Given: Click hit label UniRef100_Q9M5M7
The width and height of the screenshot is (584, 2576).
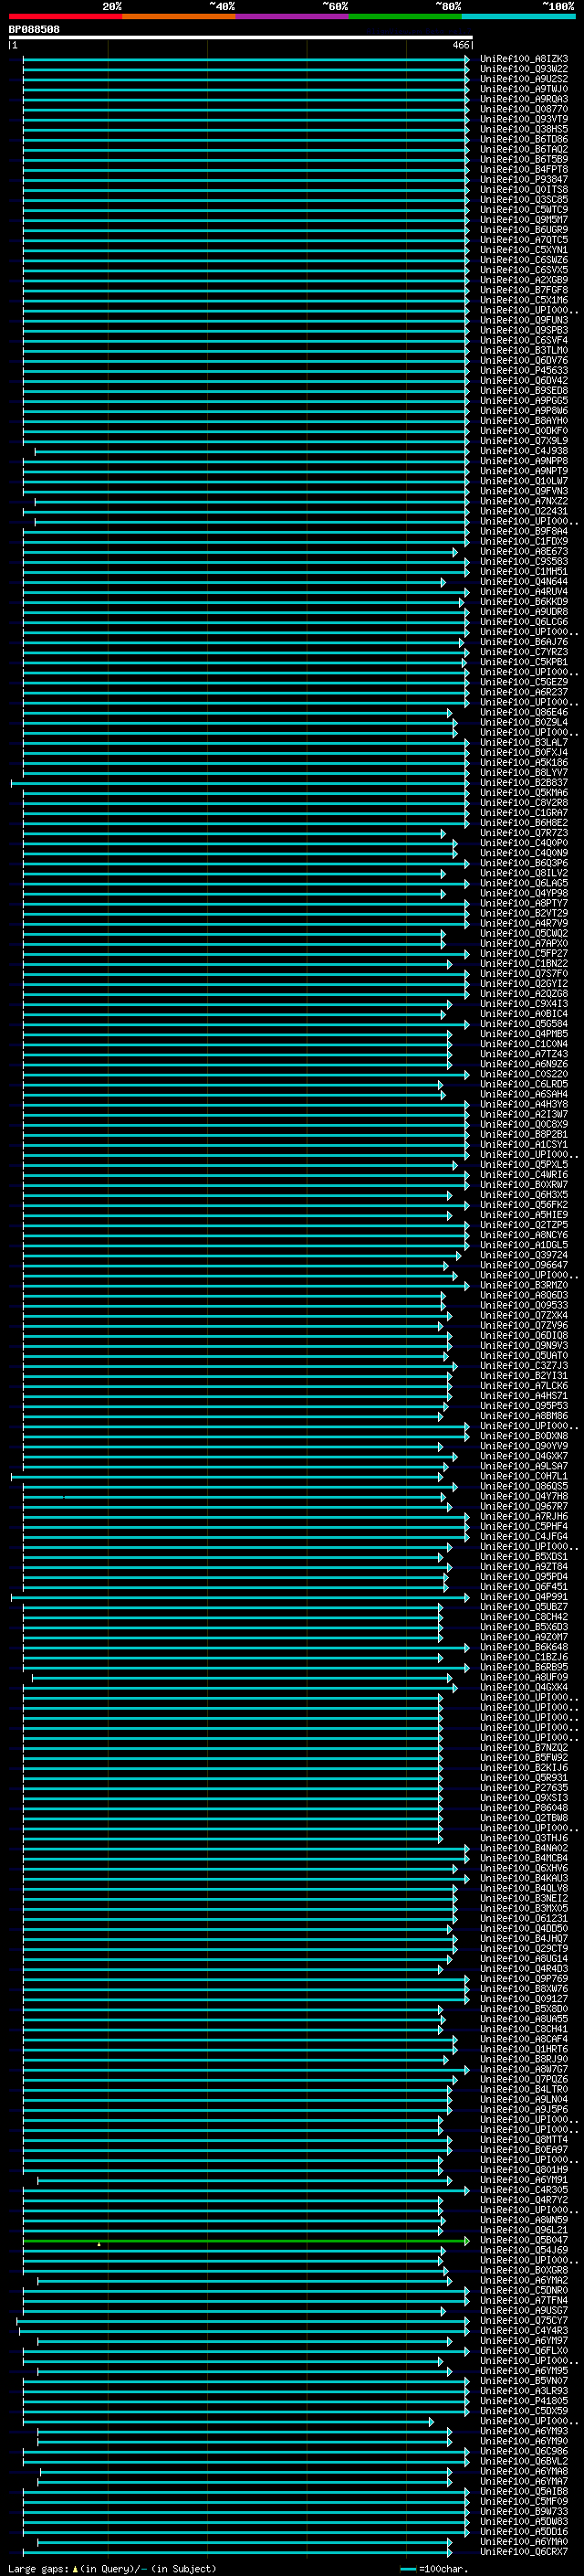Looking at the screenshot, I should point(524,220).
